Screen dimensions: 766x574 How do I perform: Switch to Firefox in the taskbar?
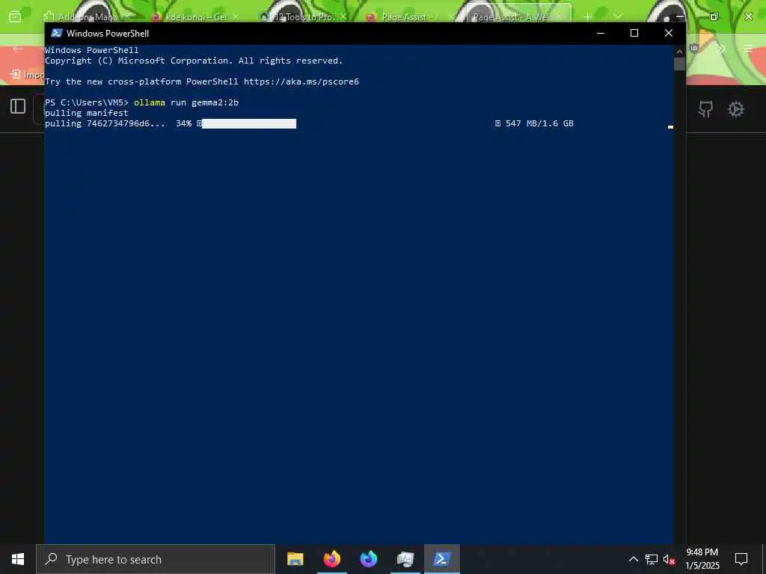331,559
